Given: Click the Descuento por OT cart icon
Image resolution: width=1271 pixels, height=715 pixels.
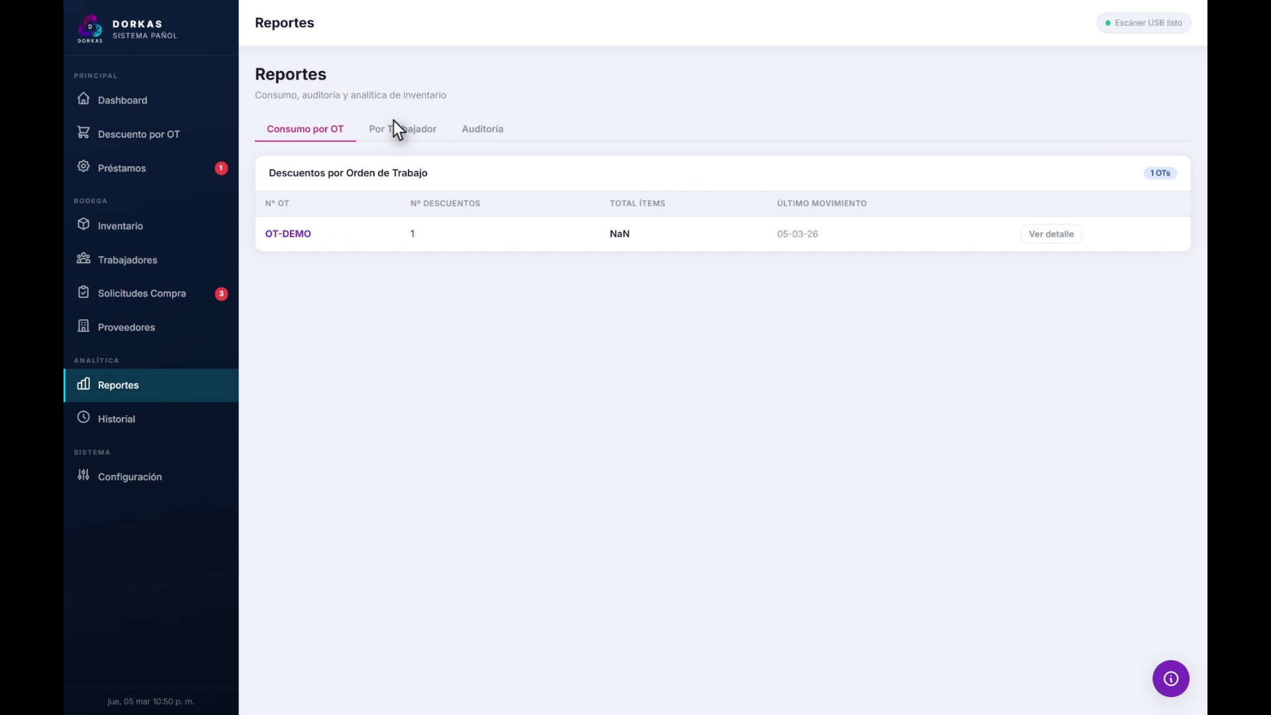Looking at the screenshot, I should (83, 132).
